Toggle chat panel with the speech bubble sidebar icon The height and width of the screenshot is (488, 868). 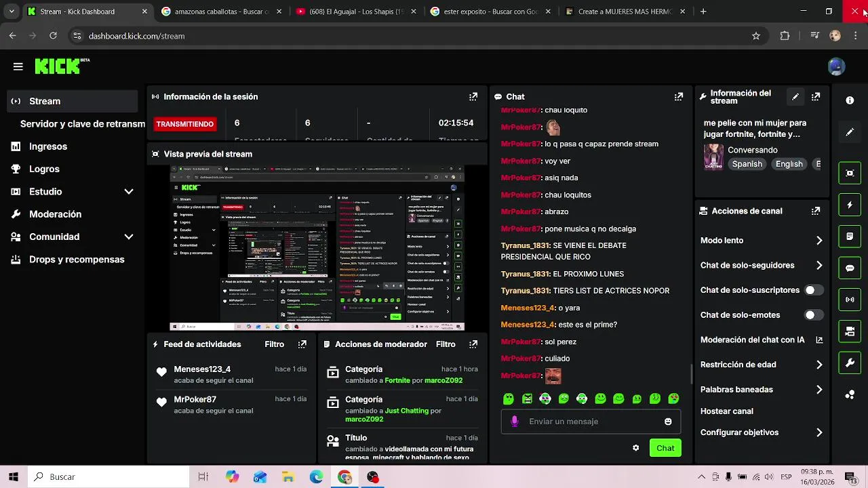pos(850,268)
